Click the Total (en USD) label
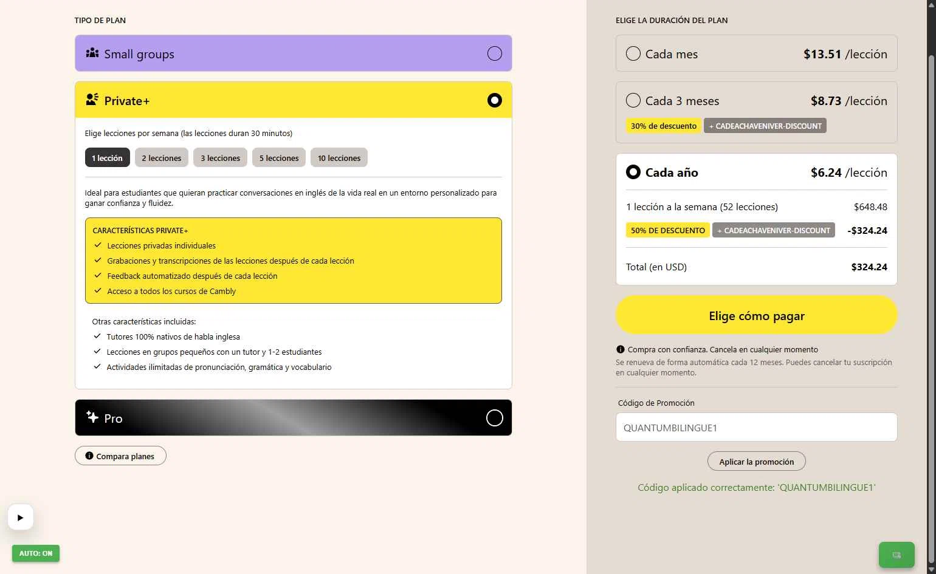This screenshot has width=936, height=574. [x=656, y=267]
